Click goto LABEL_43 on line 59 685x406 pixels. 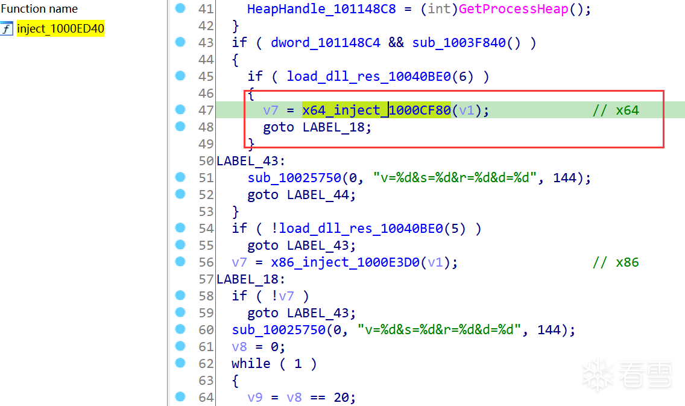coord(301,313)
